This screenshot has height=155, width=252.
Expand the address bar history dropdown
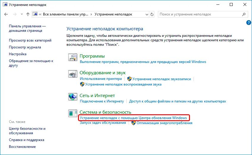147,15
